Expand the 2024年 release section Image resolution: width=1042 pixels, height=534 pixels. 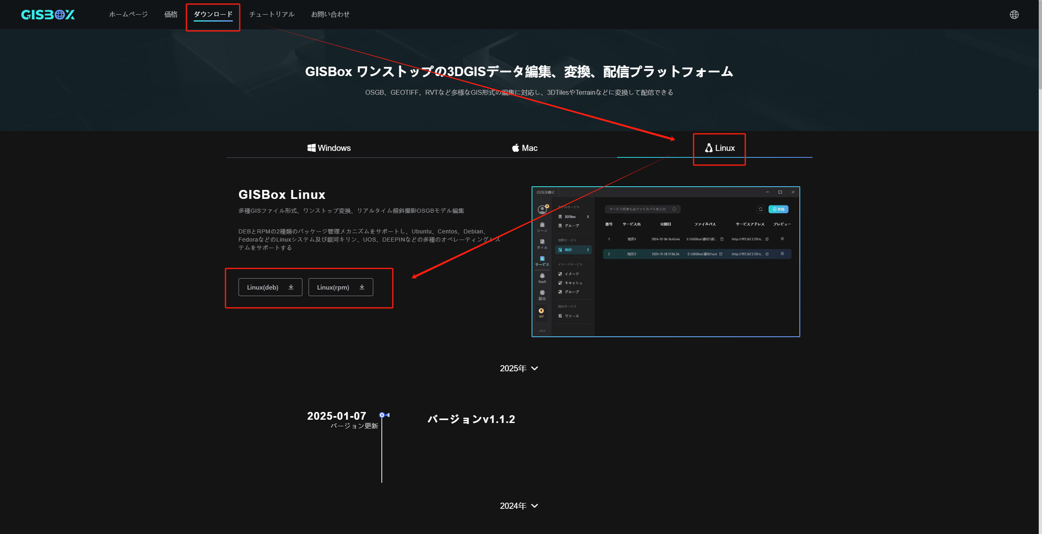pyautogui.click(x=519, y=506)
